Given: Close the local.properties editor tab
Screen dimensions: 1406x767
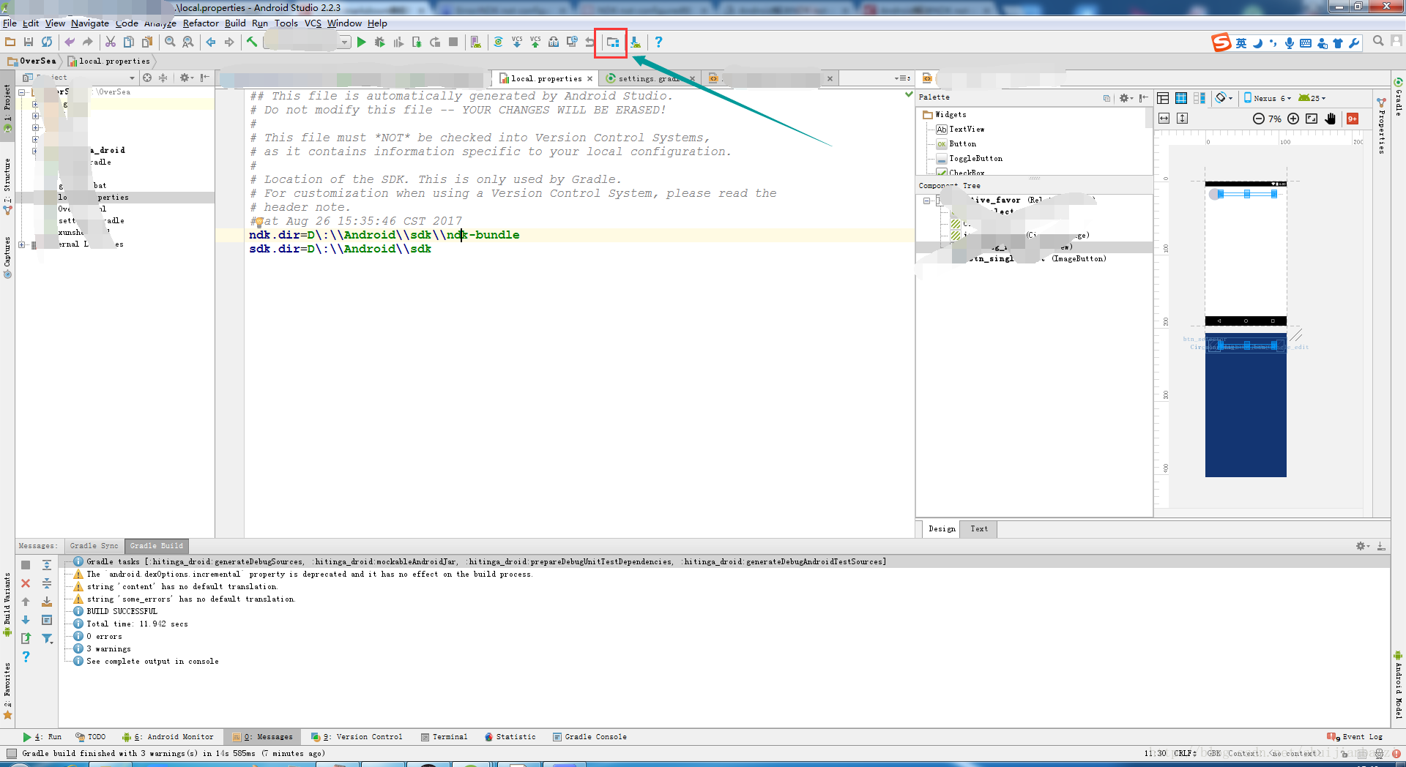Looking at the screenshot, I should tap(589, 78).
